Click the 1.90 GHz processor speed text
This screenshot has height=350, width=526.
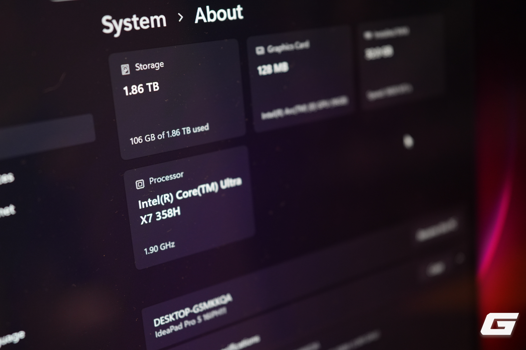(x=159, y=248)
